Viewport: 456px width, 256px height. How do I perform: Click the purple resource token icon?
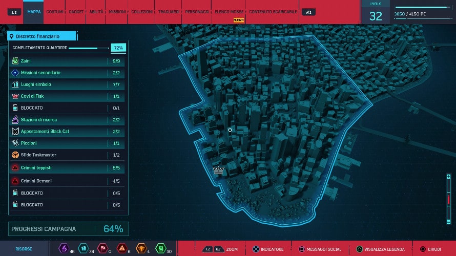coord(64,249)
